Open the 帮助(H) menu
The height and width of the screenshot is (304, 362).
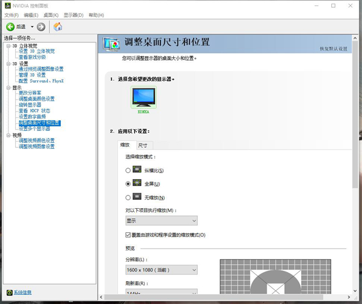coord(97,15)
